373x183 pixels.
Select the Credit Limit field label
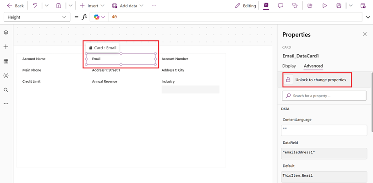(x=32, y=81)
